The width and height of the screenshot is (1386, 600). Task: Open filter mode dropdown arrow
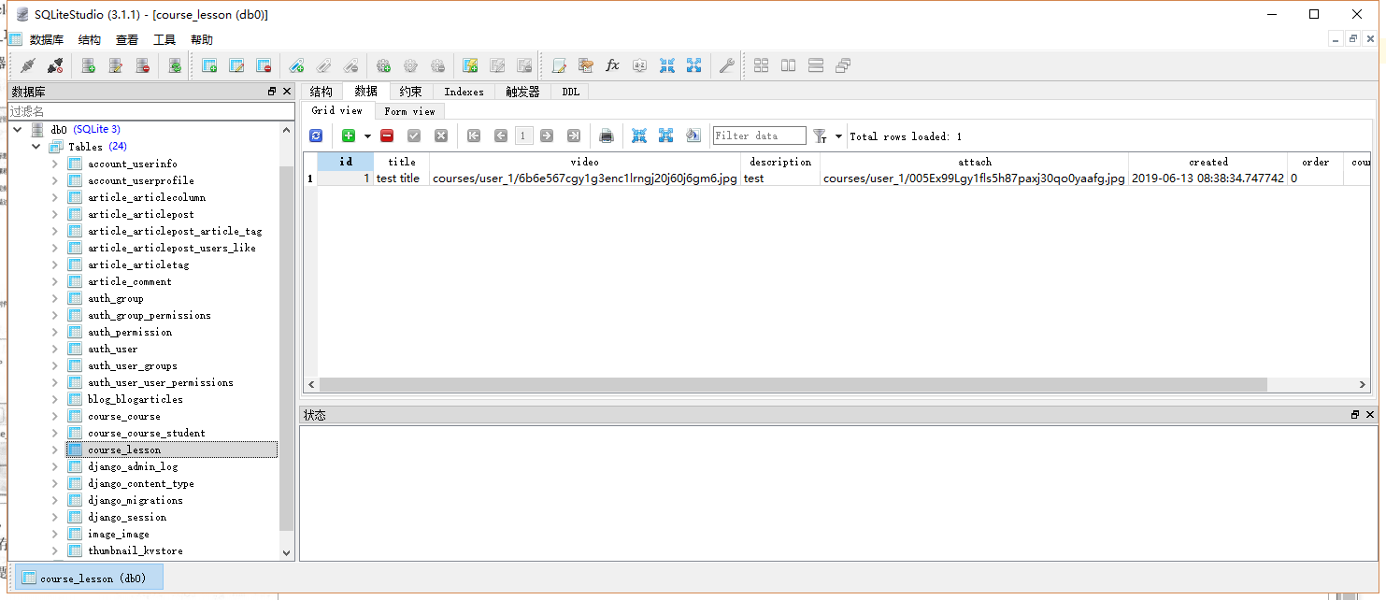(x=838, y=136)
